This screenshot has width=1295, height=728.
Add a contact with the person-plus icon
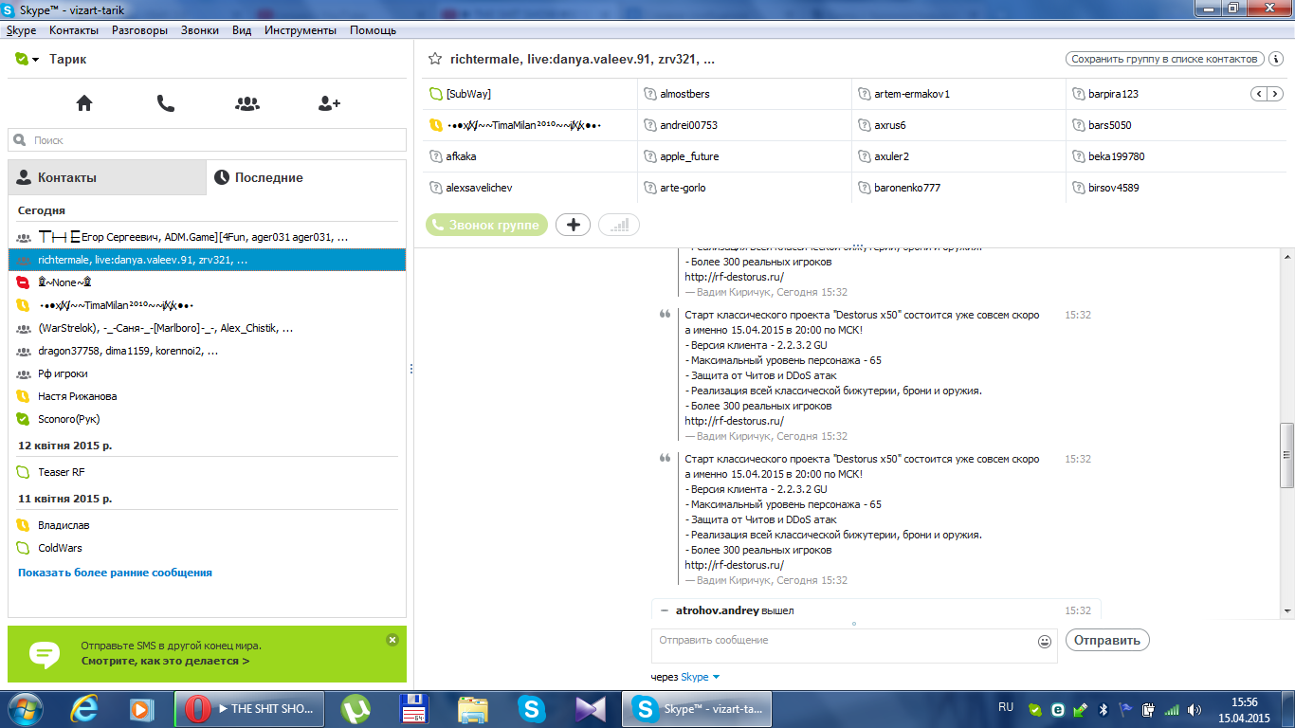329,103
